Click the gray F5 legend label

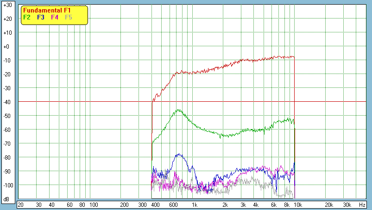click(x=69, y=17)
